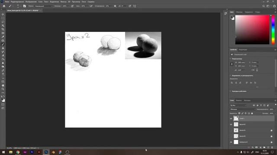Select the Слой 1 layer thumbnail
This screenshot has width=277, height=155.
[x=236, y=119]
